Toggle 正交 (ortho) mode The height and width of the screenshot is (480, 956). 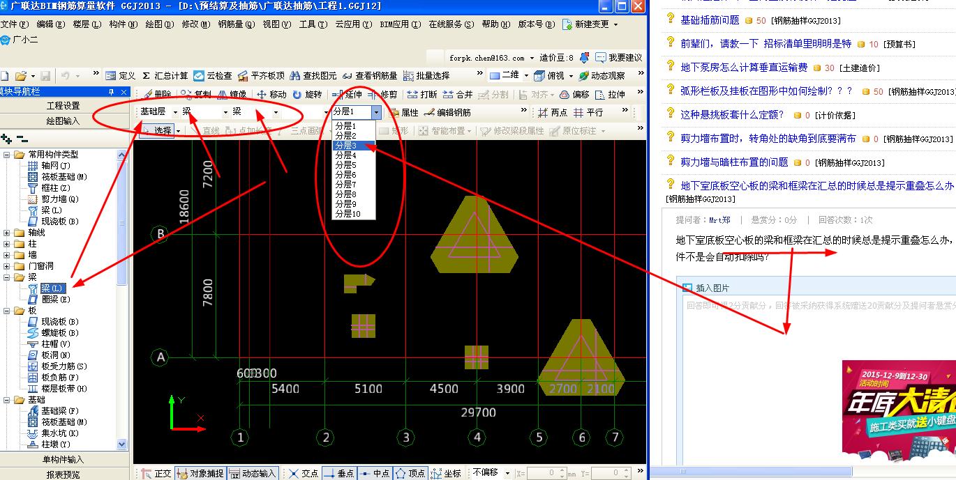click(156, 473)
